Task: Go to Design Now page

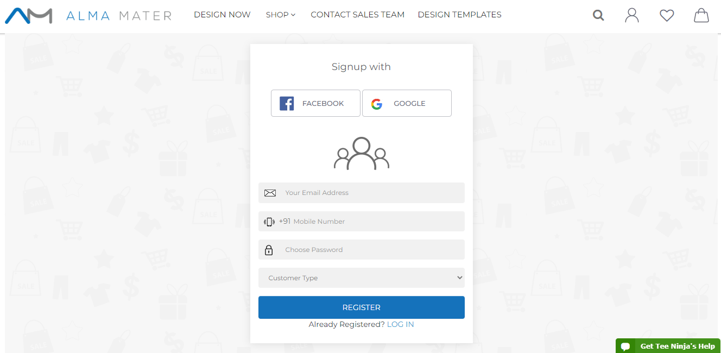Action: click(222, 15)
